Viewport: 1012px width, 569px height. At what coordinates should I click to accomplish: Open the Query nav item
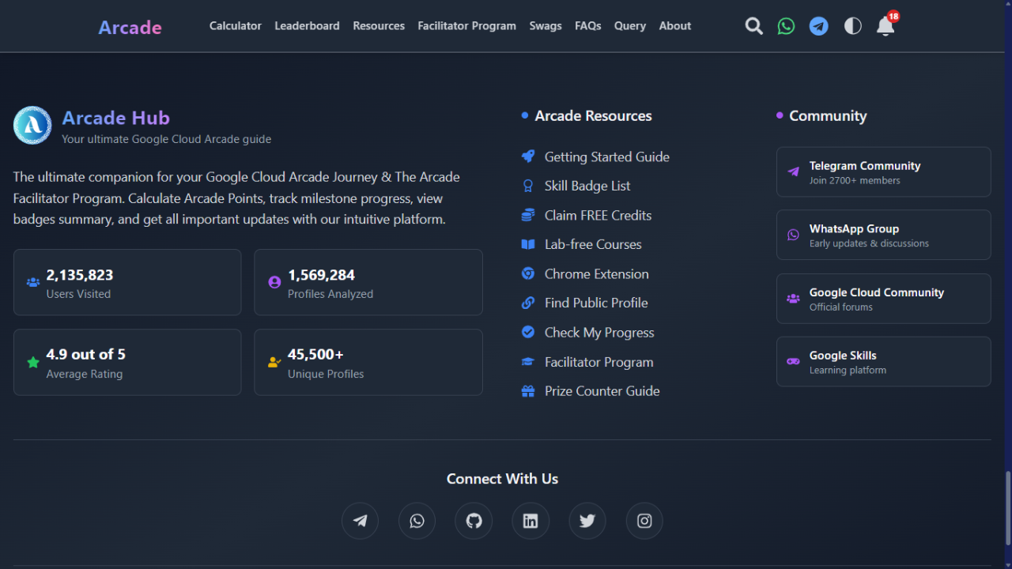point(630,26)
